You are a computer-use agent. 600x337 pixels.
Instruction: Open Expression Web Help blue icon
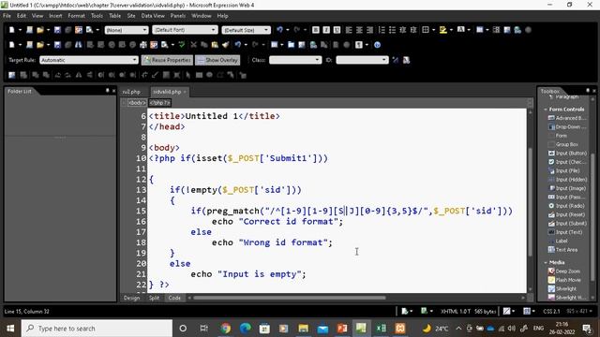377,45
